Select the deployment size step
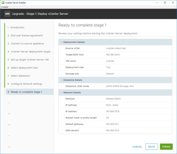Image resolution: width=177 pixels, height=154 pixels. [24, 68]
